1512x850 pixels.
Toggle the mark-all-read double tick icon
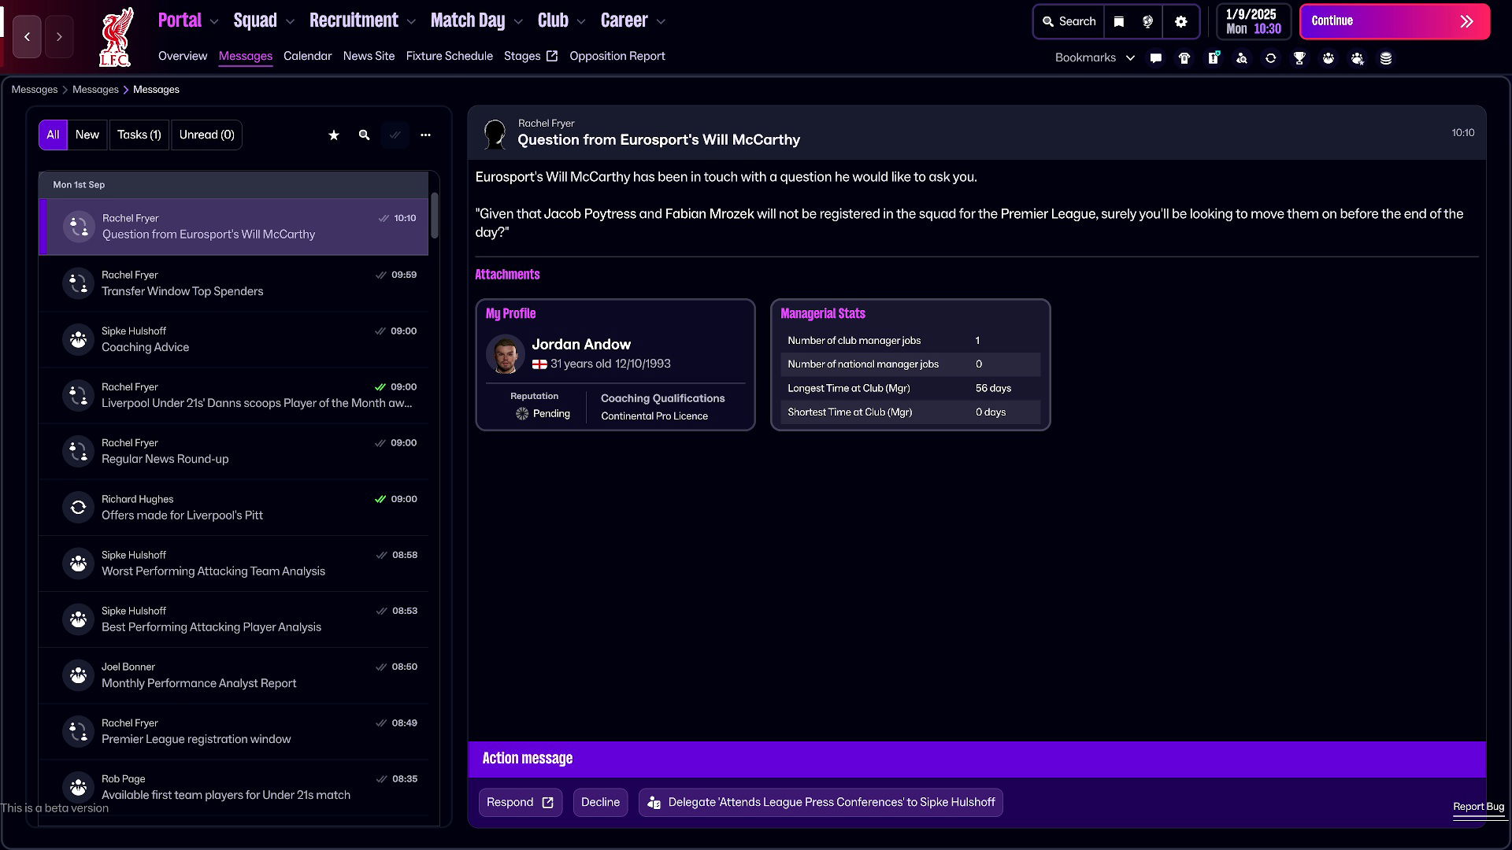tap(395, 135)
